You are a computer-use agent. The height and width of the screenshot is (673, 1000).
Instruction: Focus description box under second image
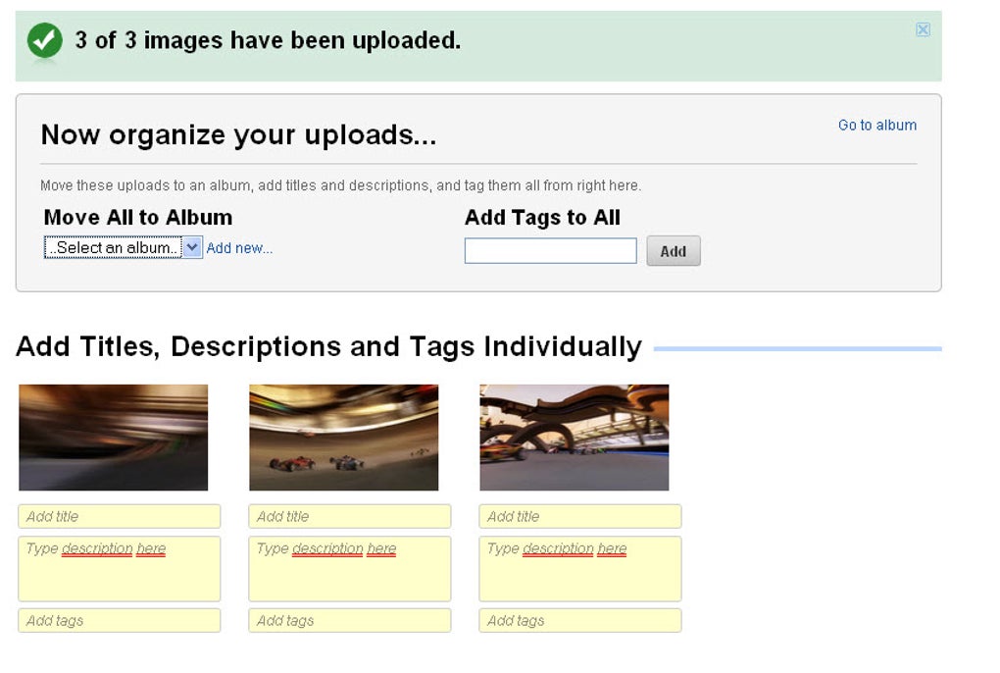pos(350,569)
